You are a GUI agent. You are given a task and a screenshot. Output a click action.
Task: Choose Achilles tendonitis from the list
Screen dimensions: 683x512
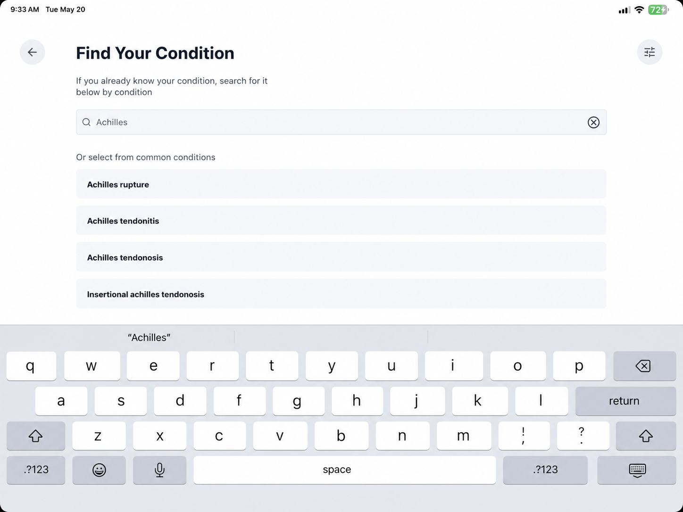click(341, 221)
